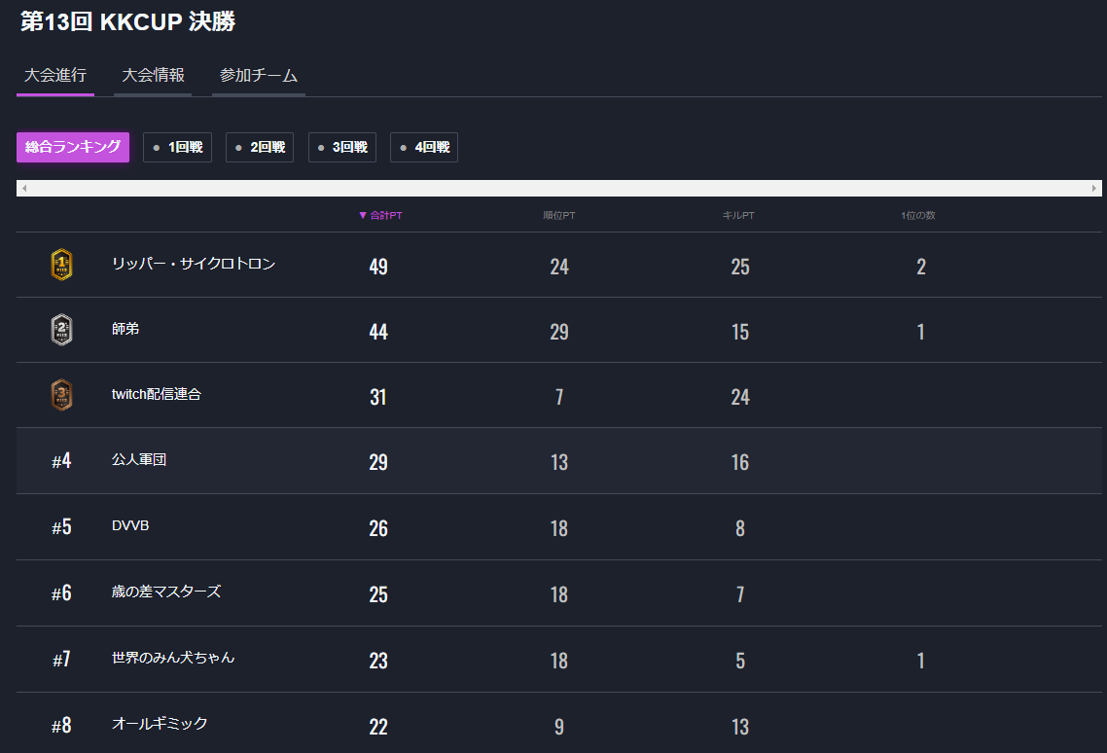Select team twitch配信連合

156,394
